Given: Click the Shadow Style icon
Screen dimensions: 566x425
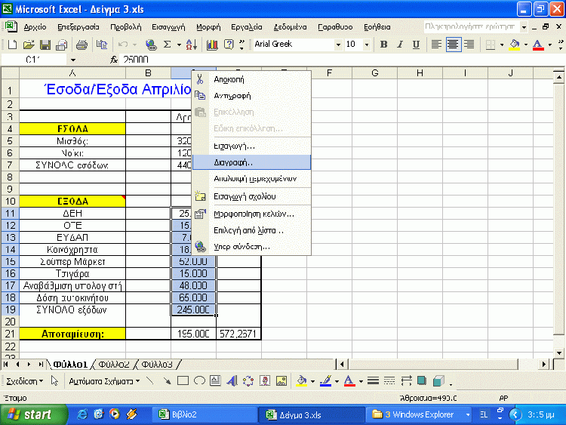Looking at the screenshot, I should pyautogui.click(x=422, y=380).
